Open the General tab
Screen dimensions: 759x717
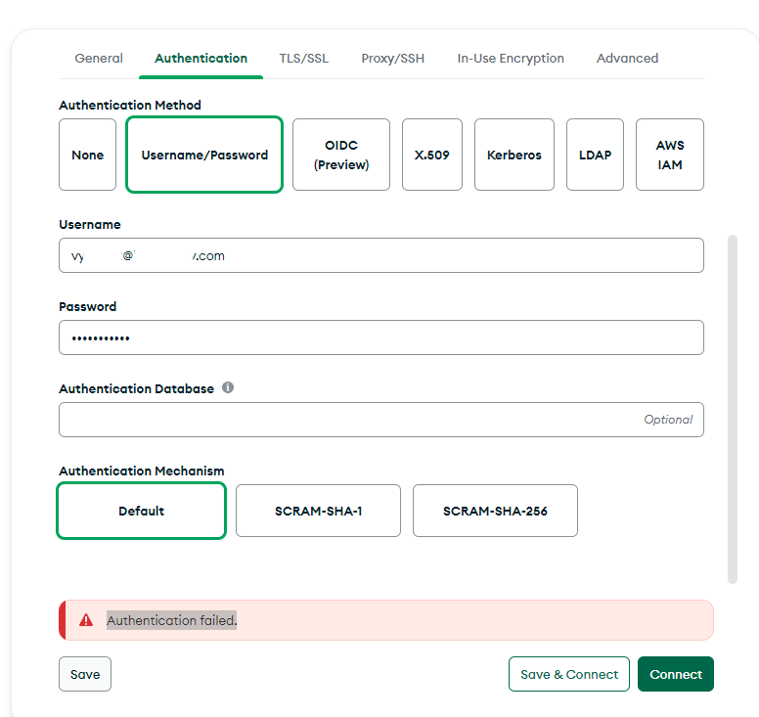pos(99,59)
